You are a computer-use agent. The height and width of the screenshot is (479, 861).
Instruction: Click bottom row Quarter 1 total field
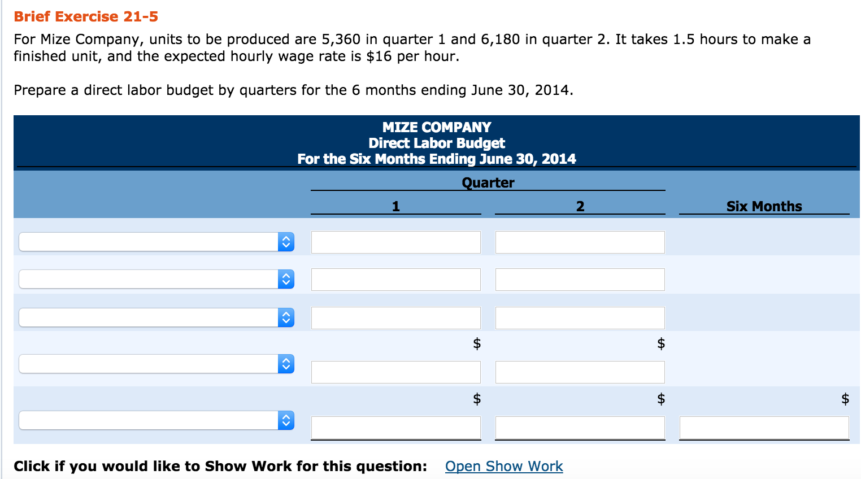coord(396,428)
